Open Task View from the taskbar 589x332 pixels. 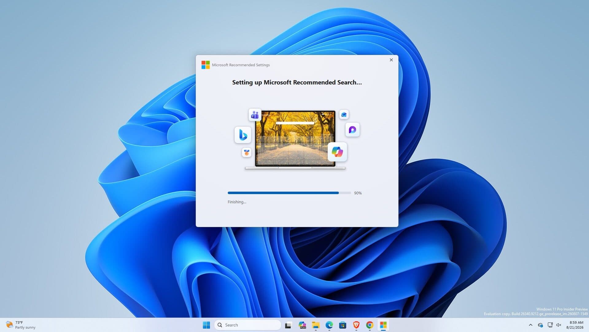[288, 325]
